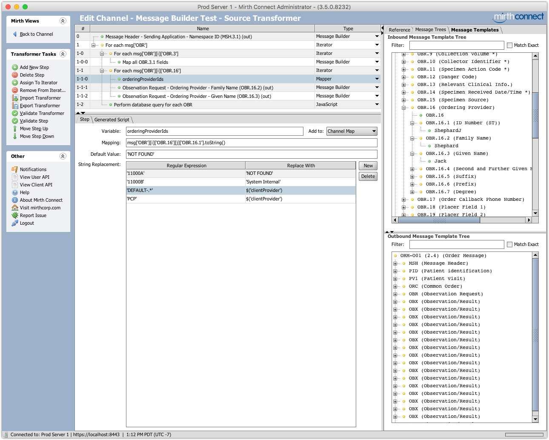The width and height of the screenshot is (549, 440).
Task: Click the New replacement button
Action: [x=368, y=166]
